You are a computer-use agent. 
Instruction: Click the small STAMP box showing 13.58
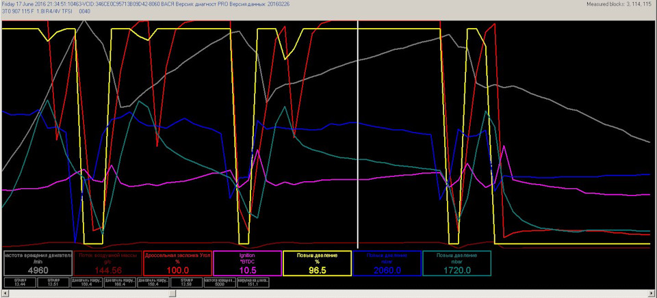[x=186, y=282]
